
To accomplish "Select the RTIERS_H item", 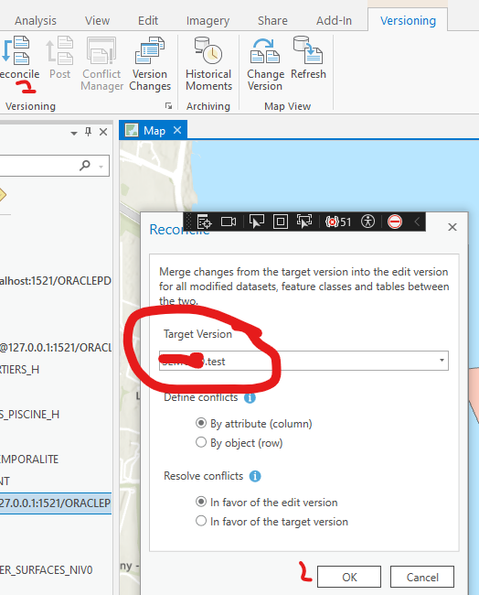I will (x=20, y=370).
